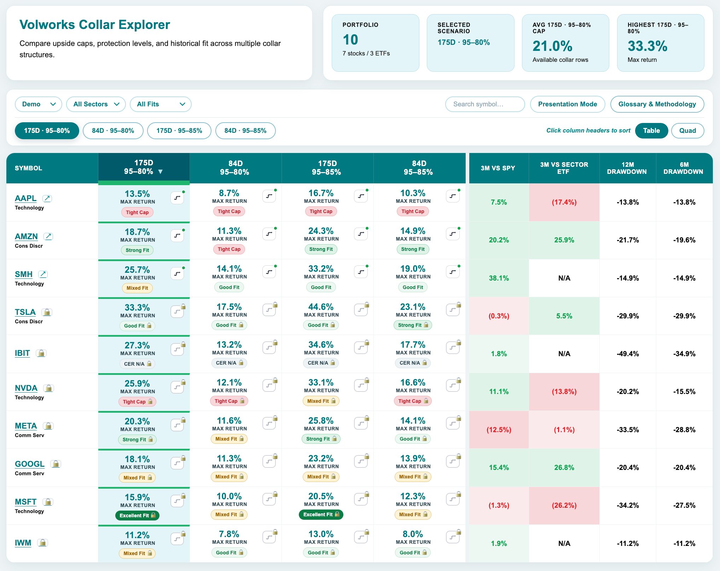The height and width of the screenshot is (571, 720).
Task: Click the lock icon next to IWM symbol
Action: pyautogui.click(x=42, y=542)
